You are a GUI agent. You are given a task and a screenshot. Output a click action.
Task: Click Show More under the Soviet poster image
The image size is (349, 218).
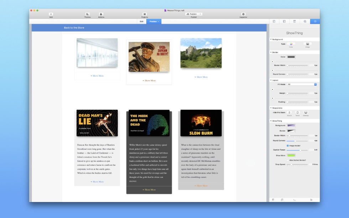[x=149, y=80]
